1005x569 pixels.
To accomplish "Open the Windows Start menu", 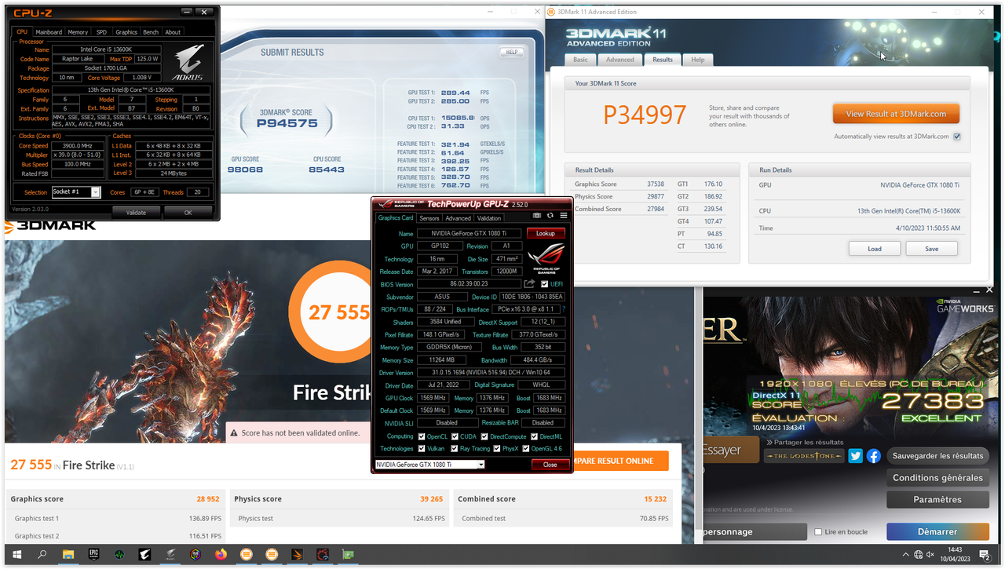I will [x=16, y=555].
